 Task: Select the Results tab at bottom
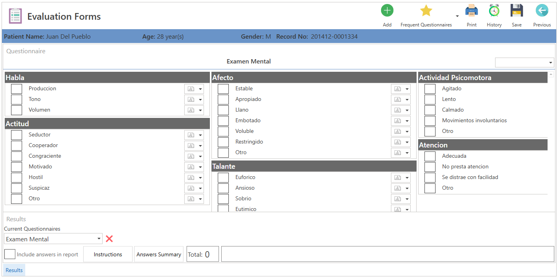14,270
